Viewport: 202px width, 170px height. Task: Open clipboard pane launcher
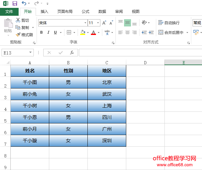34,43
